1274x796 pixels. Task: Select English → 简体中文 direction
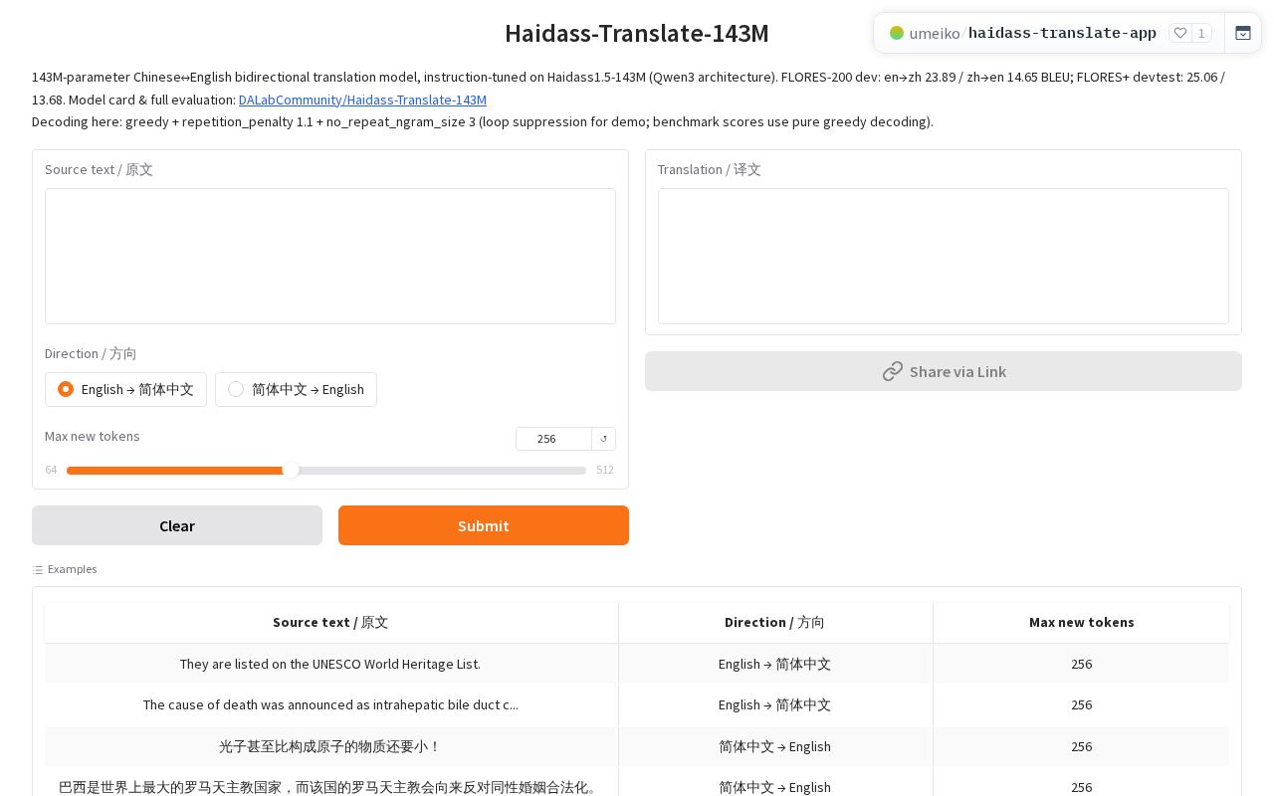[125, 389]
